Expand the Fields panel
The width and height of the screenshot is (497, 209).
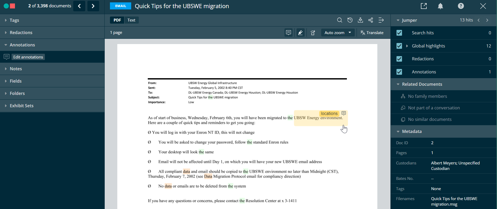(x=52, y=81)
